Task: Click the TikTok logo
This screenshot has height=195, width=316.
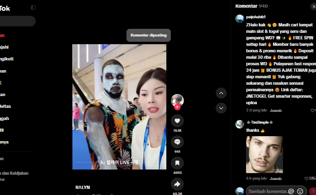Action: [5, 9]
